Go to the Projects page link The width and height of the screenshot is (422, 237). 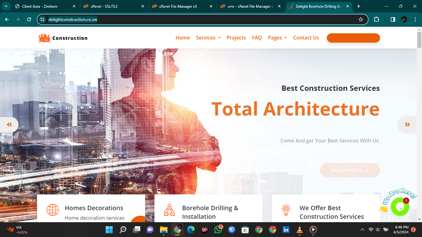point(236,38)
